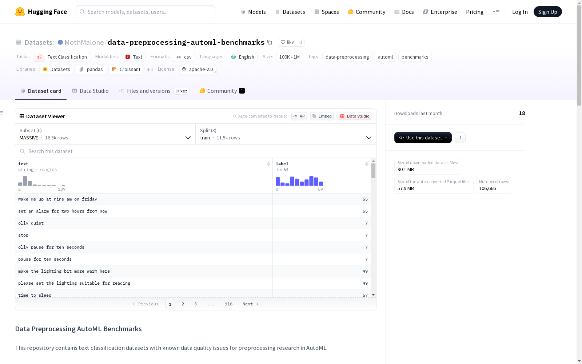Open Enterprise in the top navigation
The height and width of the screenshot is (364, 582).
440,12
